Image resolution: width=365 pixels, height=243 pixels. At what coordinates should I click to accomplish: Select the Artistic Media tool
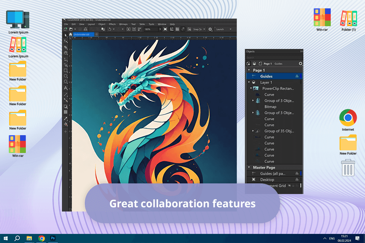coord(66,65)
